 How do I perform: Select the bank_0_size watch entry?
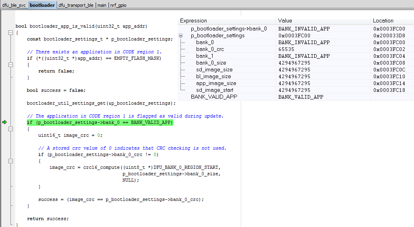click(211, 63)
